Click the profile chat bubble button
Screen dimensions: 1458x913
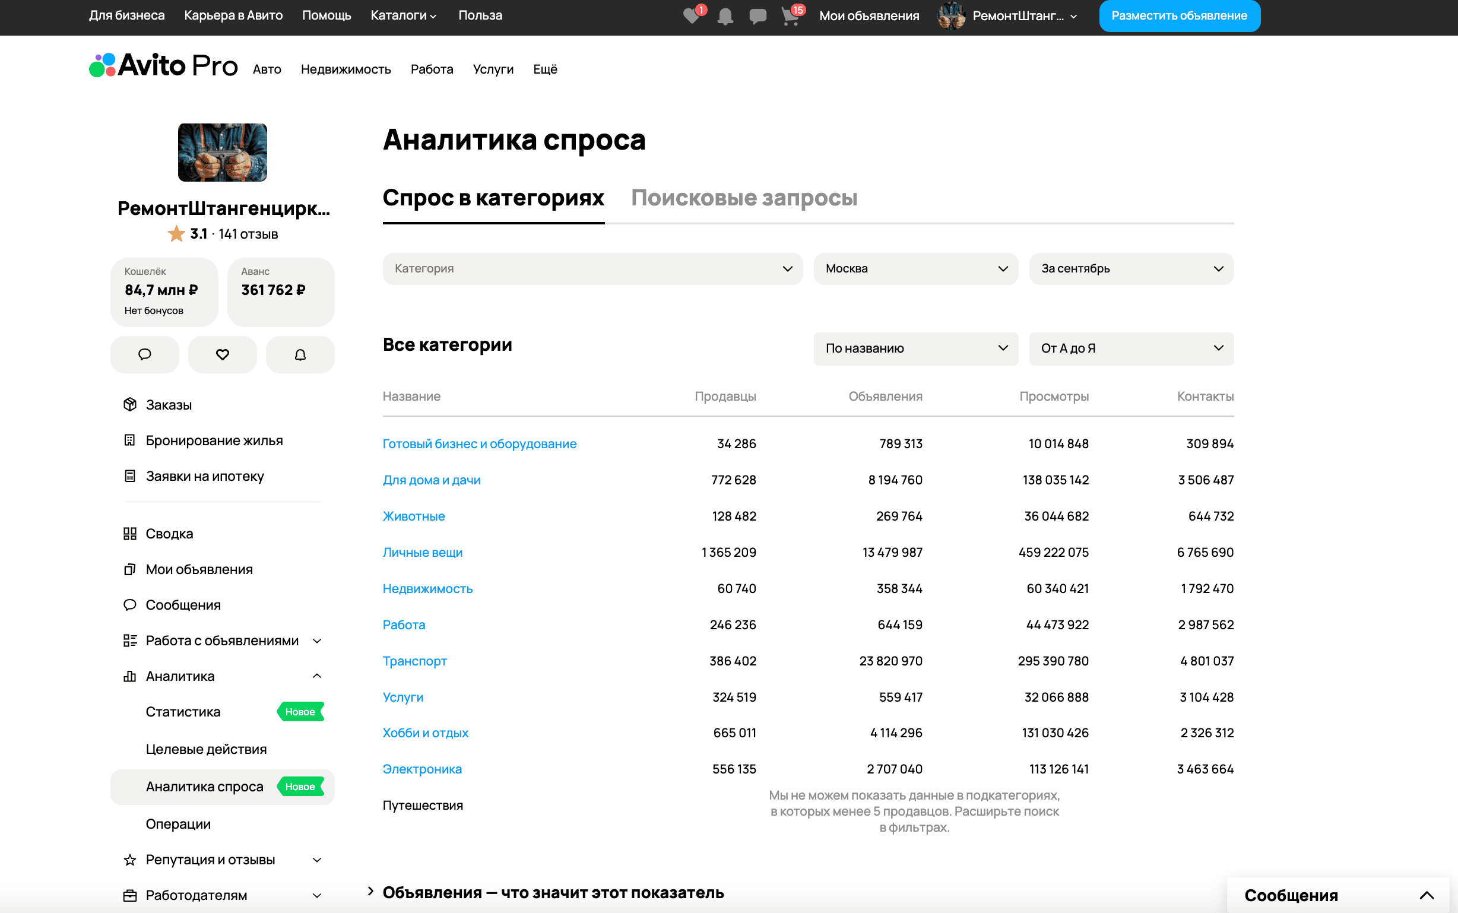point(144,354)
